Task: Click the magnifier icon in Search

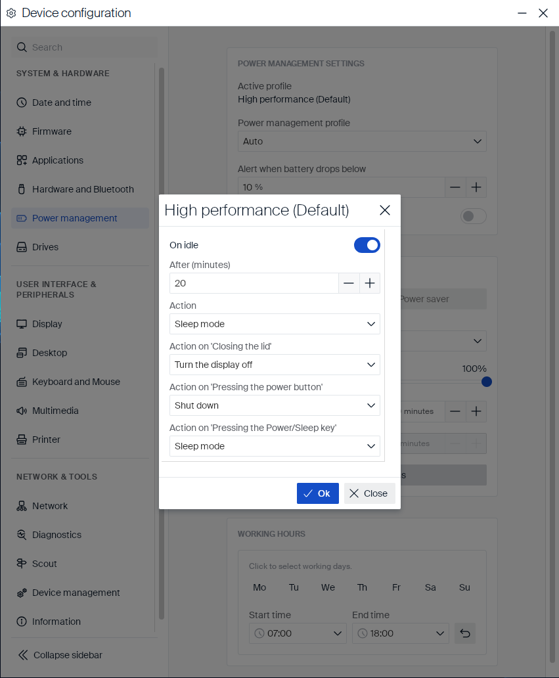Action: [22, 47]
